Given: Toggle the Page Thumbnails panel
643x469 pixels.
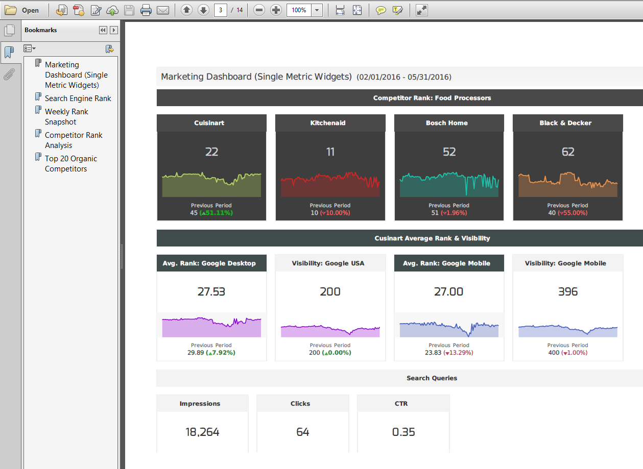Looking at the screenshot, I should click(x=9, y=30).
